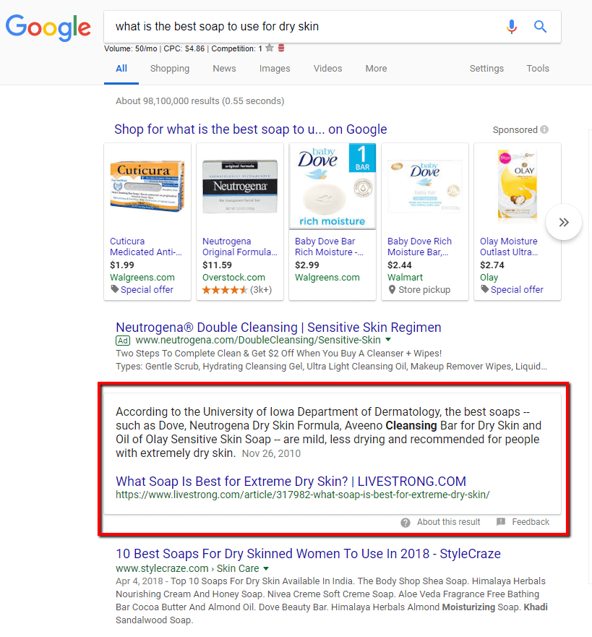Image resolution: width=592 pixels, height=637 pixels.
Task: Click the Google logo
Action: pyautogui.click(x=48, y=27)
